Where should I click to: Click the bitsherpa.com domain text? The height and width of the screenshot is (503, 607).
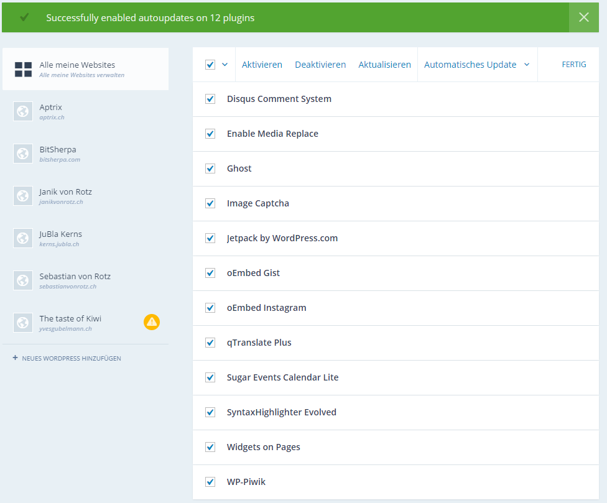click(x=60, y=159)
